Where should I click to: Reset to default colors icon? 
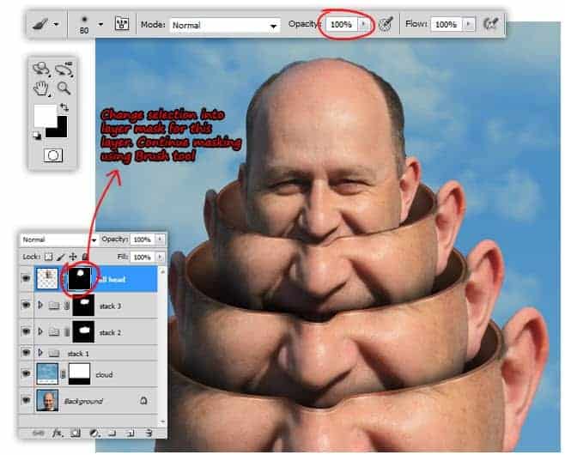pyautogui.click(x=37, y=136)
